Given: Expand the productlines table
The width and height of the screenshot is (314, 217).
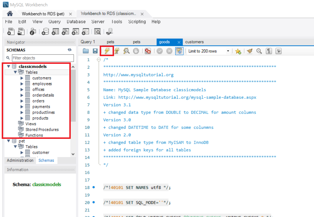Looking at the screenshot, I should click(x=22, y=113).
